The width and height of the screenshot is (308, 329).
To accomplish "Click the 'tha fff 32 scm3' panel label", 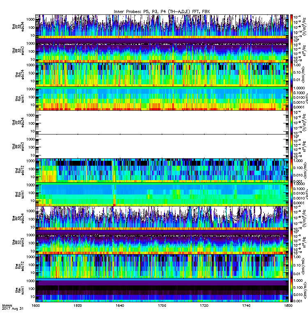I will point(18,51).
